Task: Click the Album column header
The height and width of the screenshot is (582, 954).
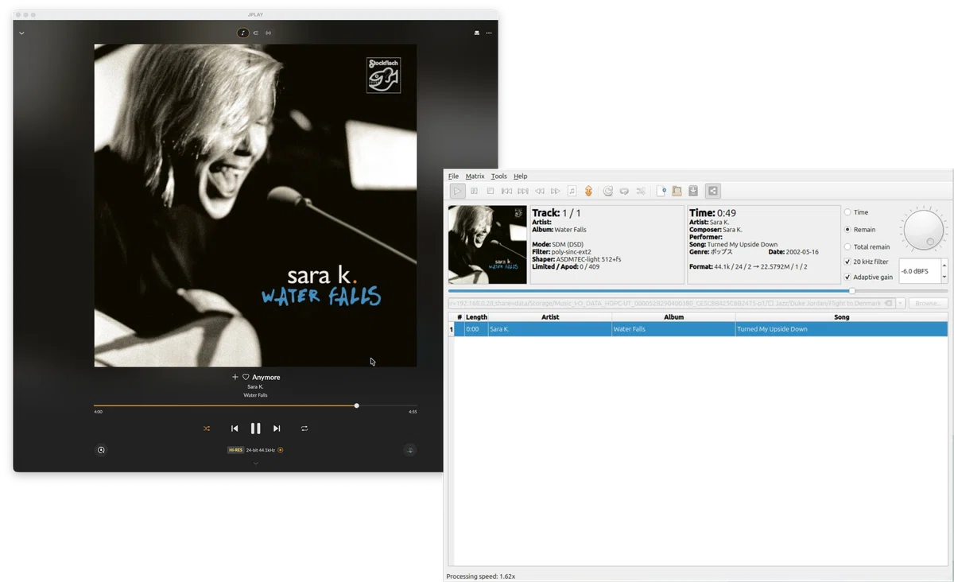Action: pos(674,317)
